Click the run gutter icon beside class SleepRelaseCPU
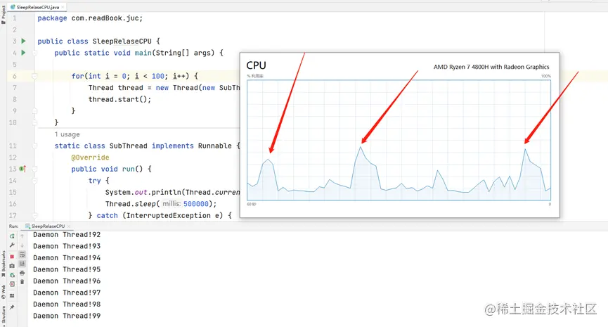 tap(23, 41)
